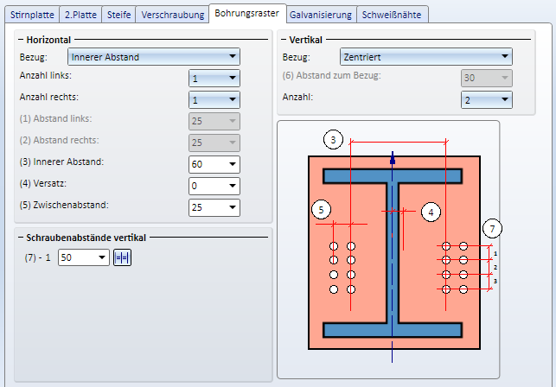Go to the Steife tab
The height and width of the screenshot is (387, 556).
click(x=119, y=15)
